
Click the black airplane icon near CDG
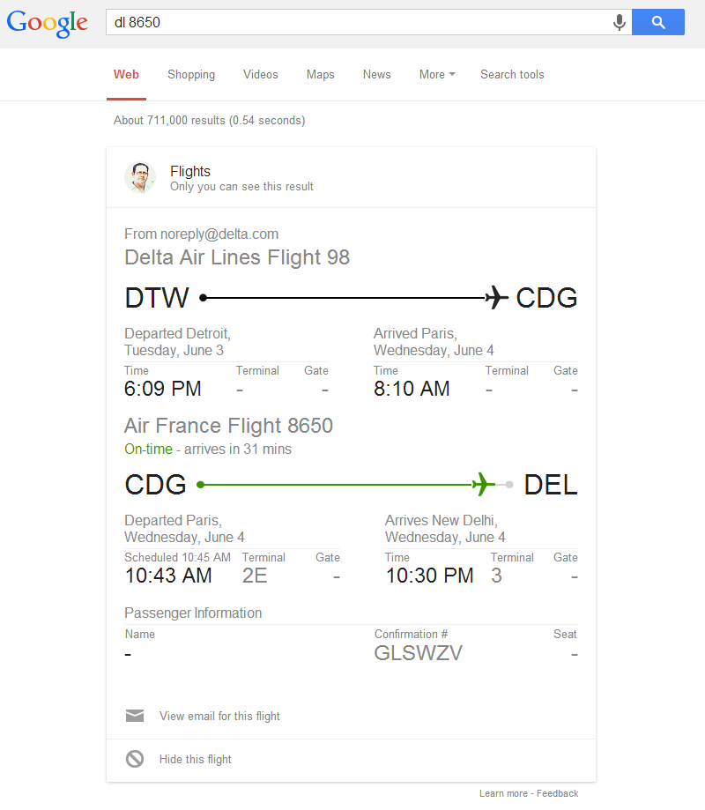point(496,298)
